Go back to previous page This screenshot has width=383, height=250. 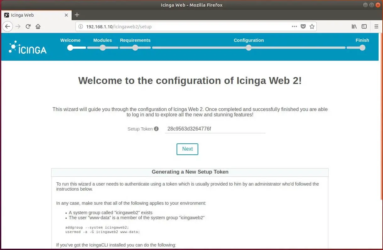(x=8, y=27)
